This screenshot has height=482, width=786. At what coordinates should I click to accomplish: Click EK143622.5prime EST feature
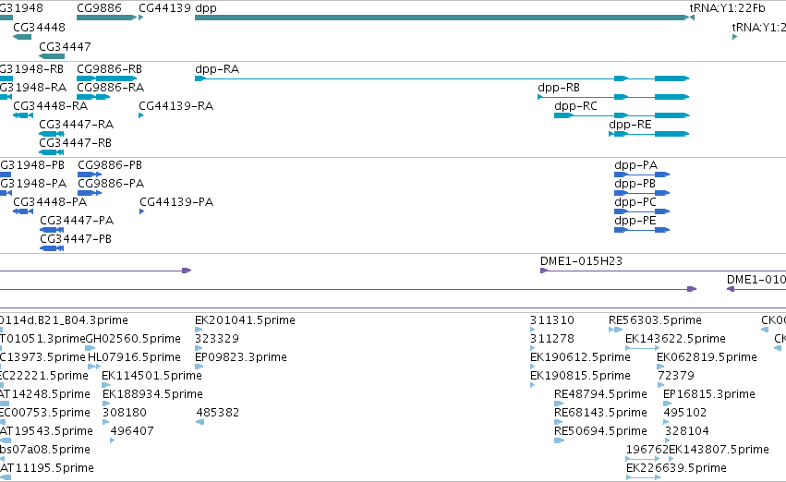click(643, 348)
